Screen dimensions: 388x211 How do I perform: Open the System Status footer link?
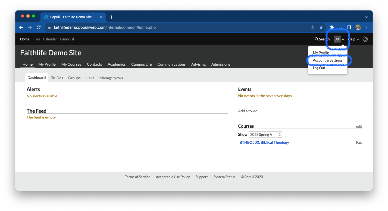224,177
